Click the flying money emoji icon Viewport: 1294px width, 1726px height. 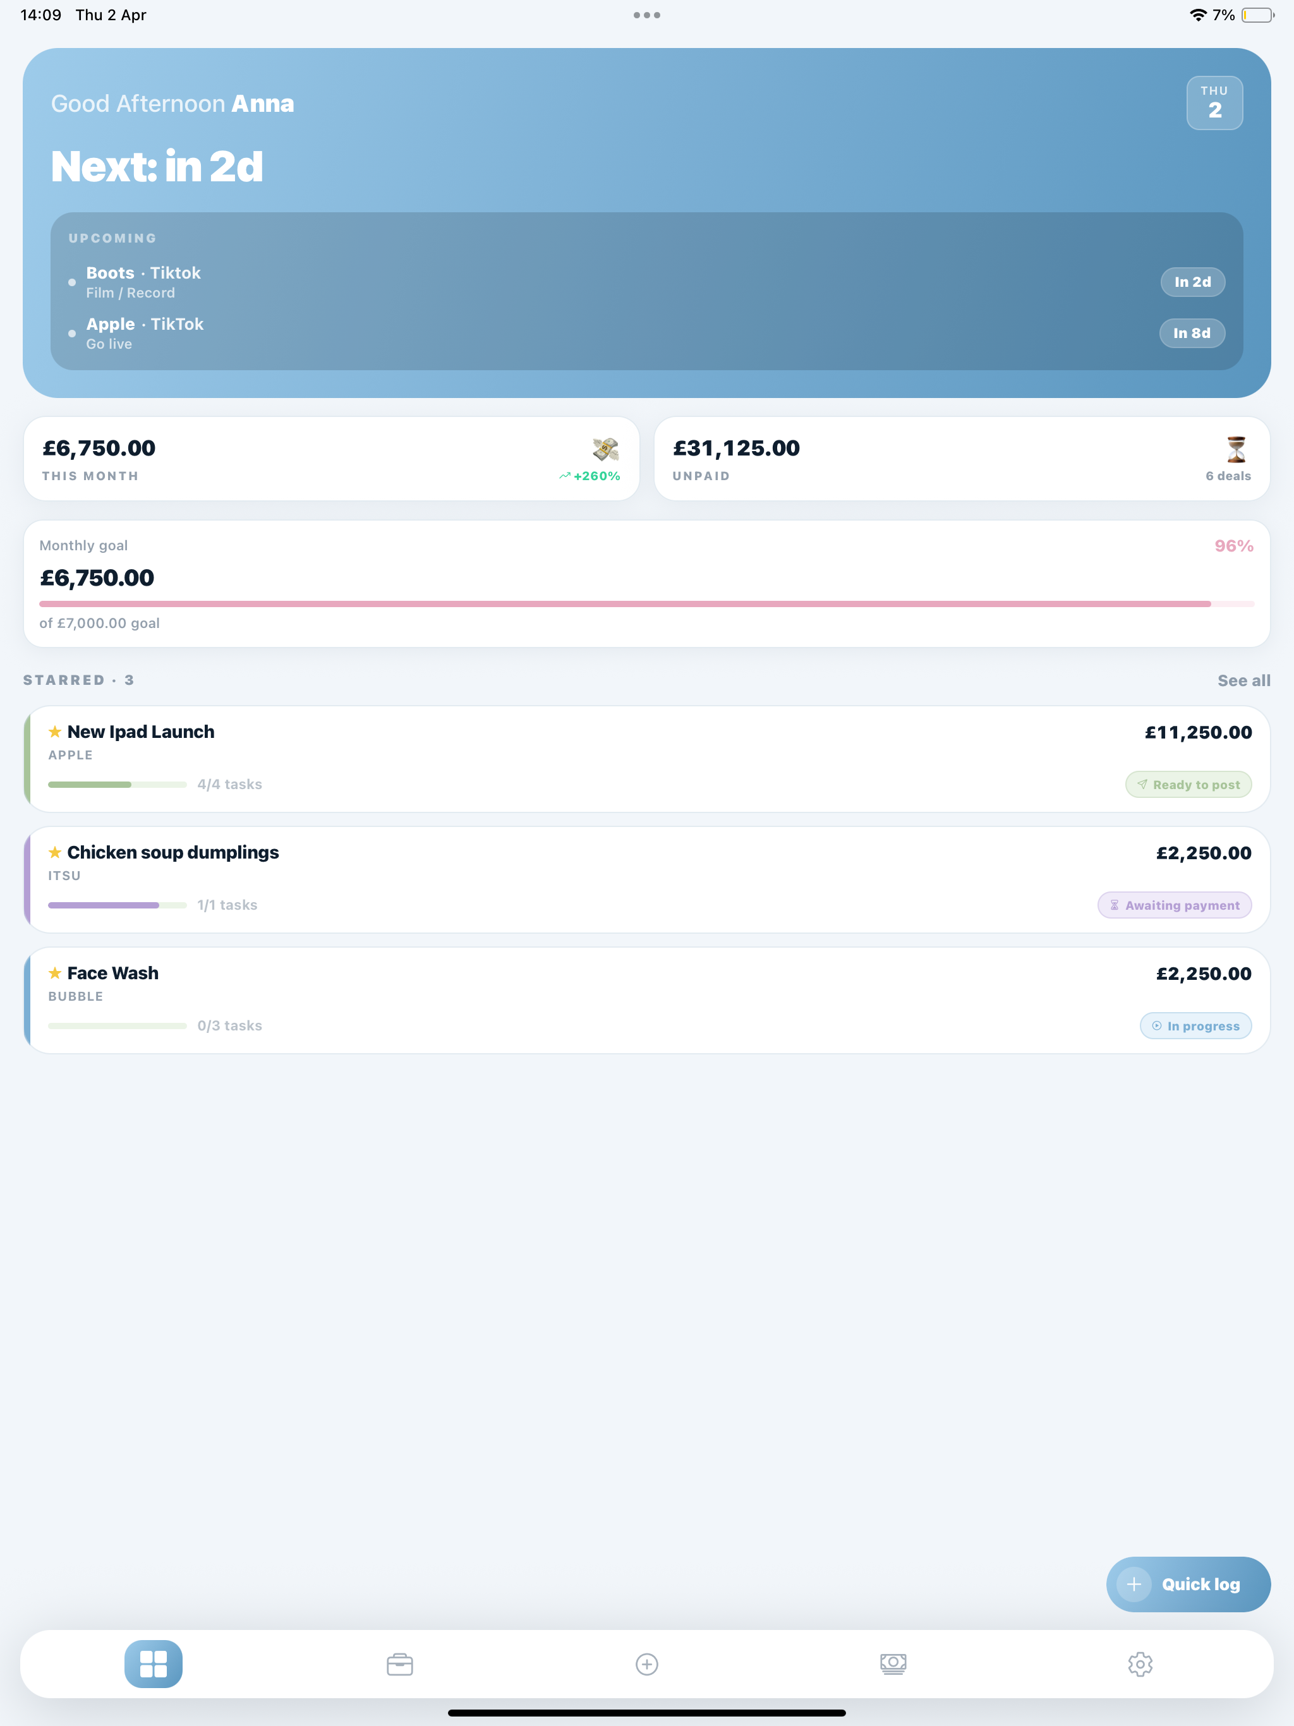[x=606, y=449]
